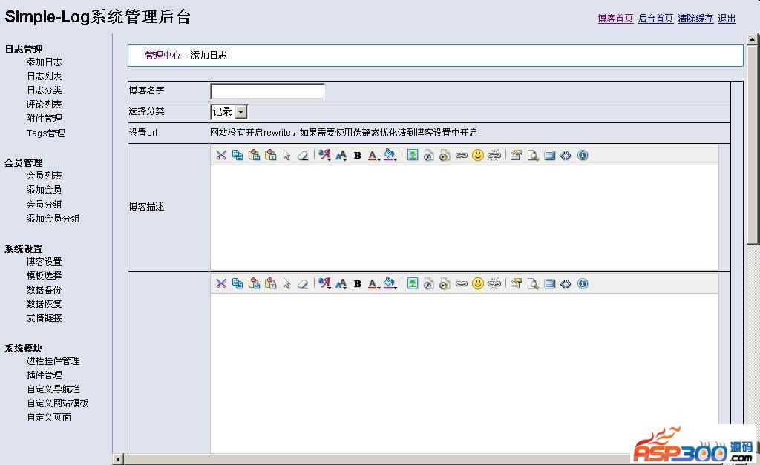Open text color picker in second editor
The height and width of the screenshot is (465, 760).
[373, 284]
